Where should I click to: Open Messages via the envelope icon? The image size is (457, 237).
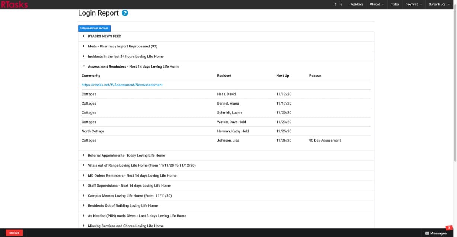click(x=436, y=233)
